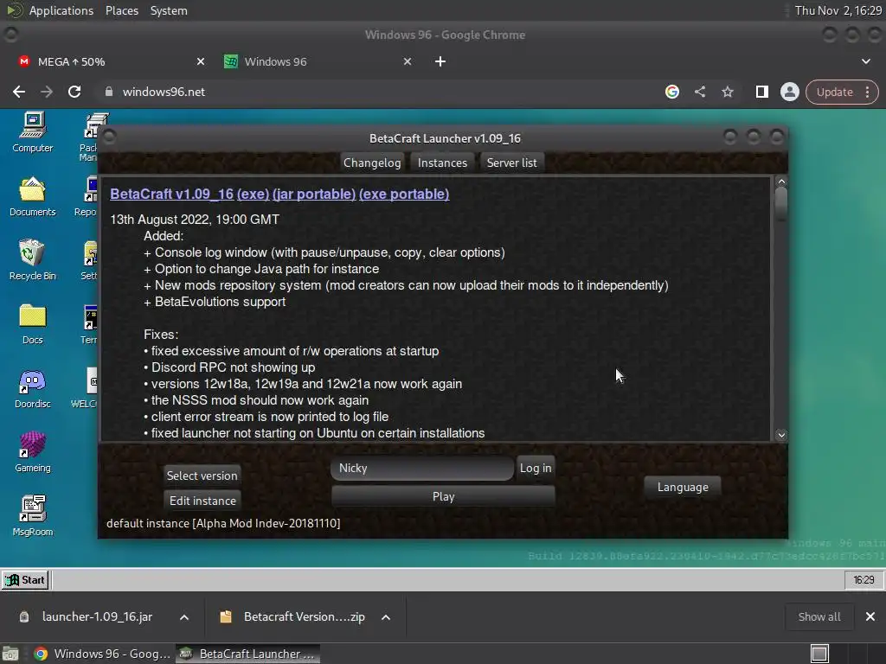Open the Betacraft Version zip download
The image size is (886, 664).
(x=304, y=616)
